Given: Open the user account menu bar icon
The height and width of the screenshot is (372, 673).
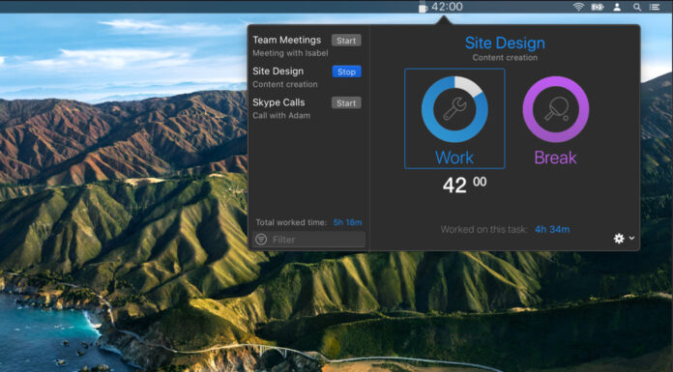Looking at the screenshot, I should tap(617, 7).
